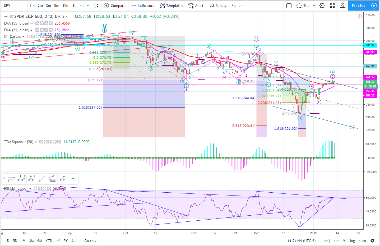The image size is (380, 246).
Task: Open the Go to date dialog
Action: pyautogui.click(x=91, y=241)
